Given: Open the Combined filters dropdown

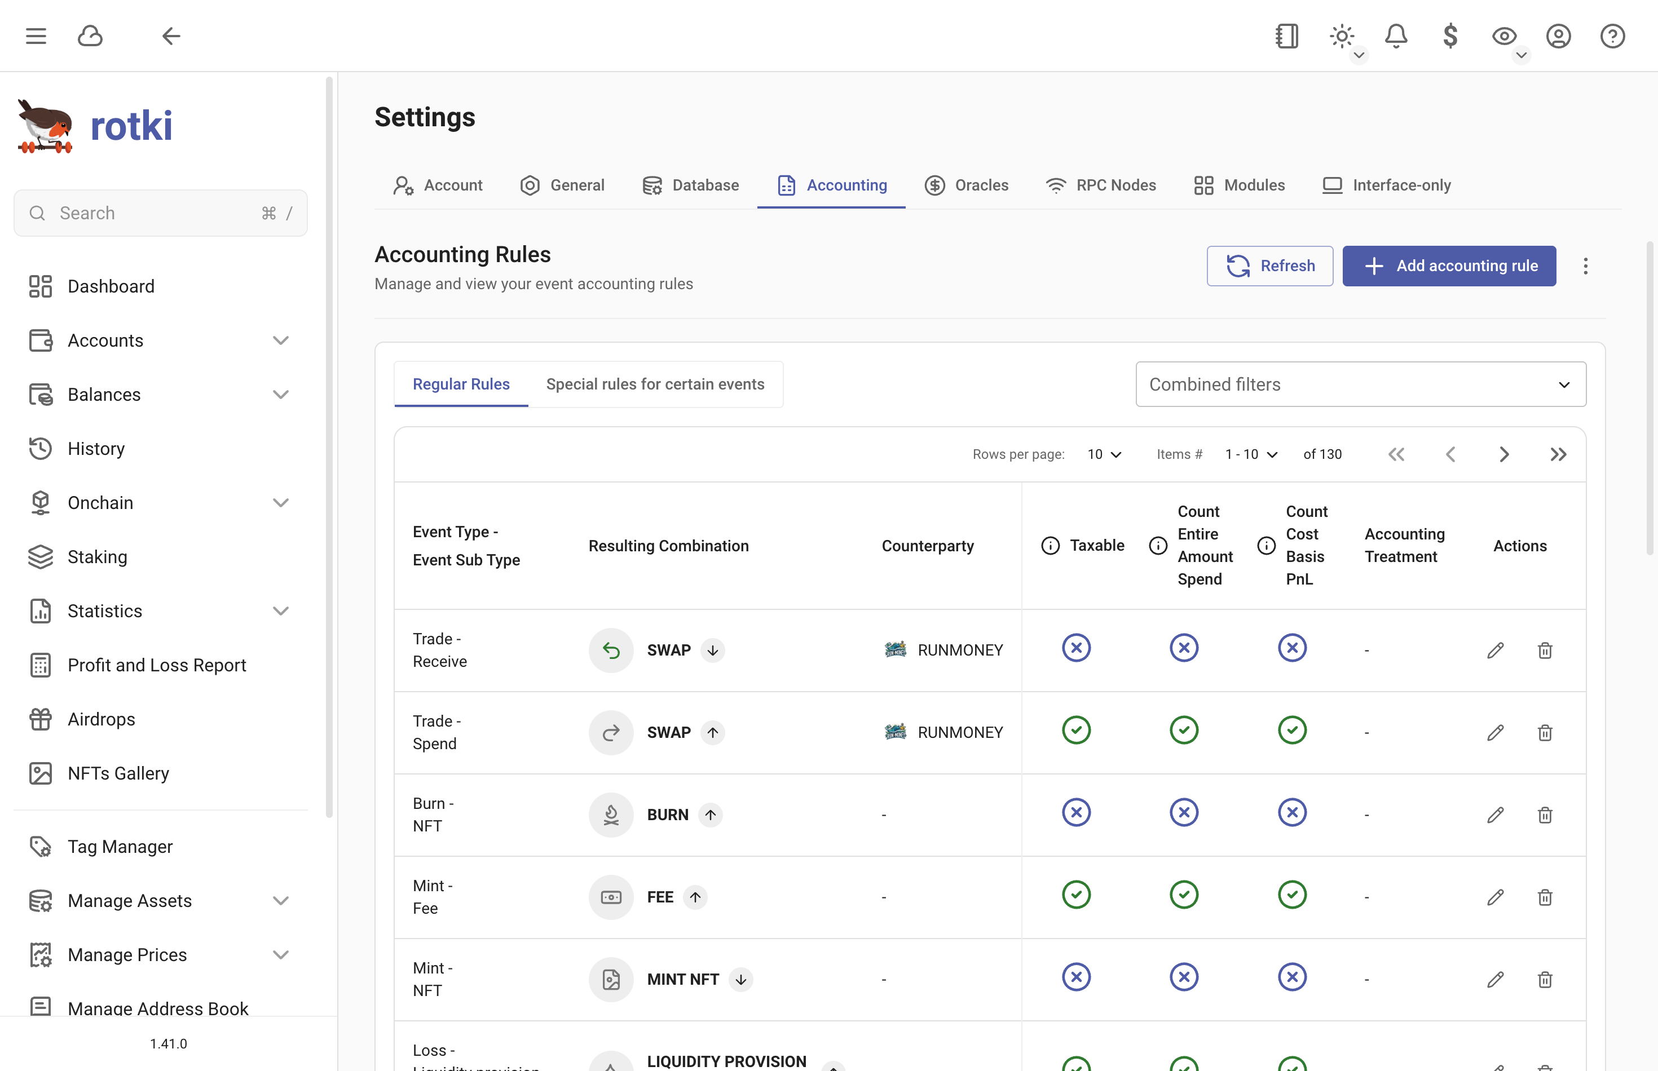Looking at the screenshot, I should click(1361, 384).
